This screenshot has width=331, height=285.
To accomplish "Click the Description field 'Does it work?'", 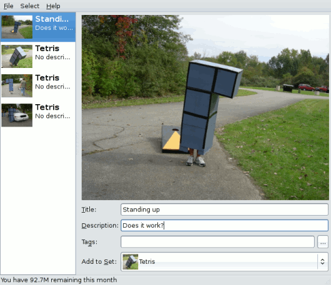I will pos(224,225).
